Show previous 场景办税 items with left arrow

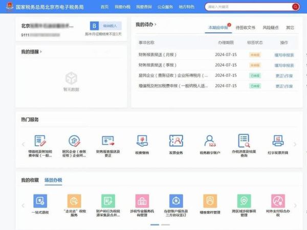(x=23, y=205)
